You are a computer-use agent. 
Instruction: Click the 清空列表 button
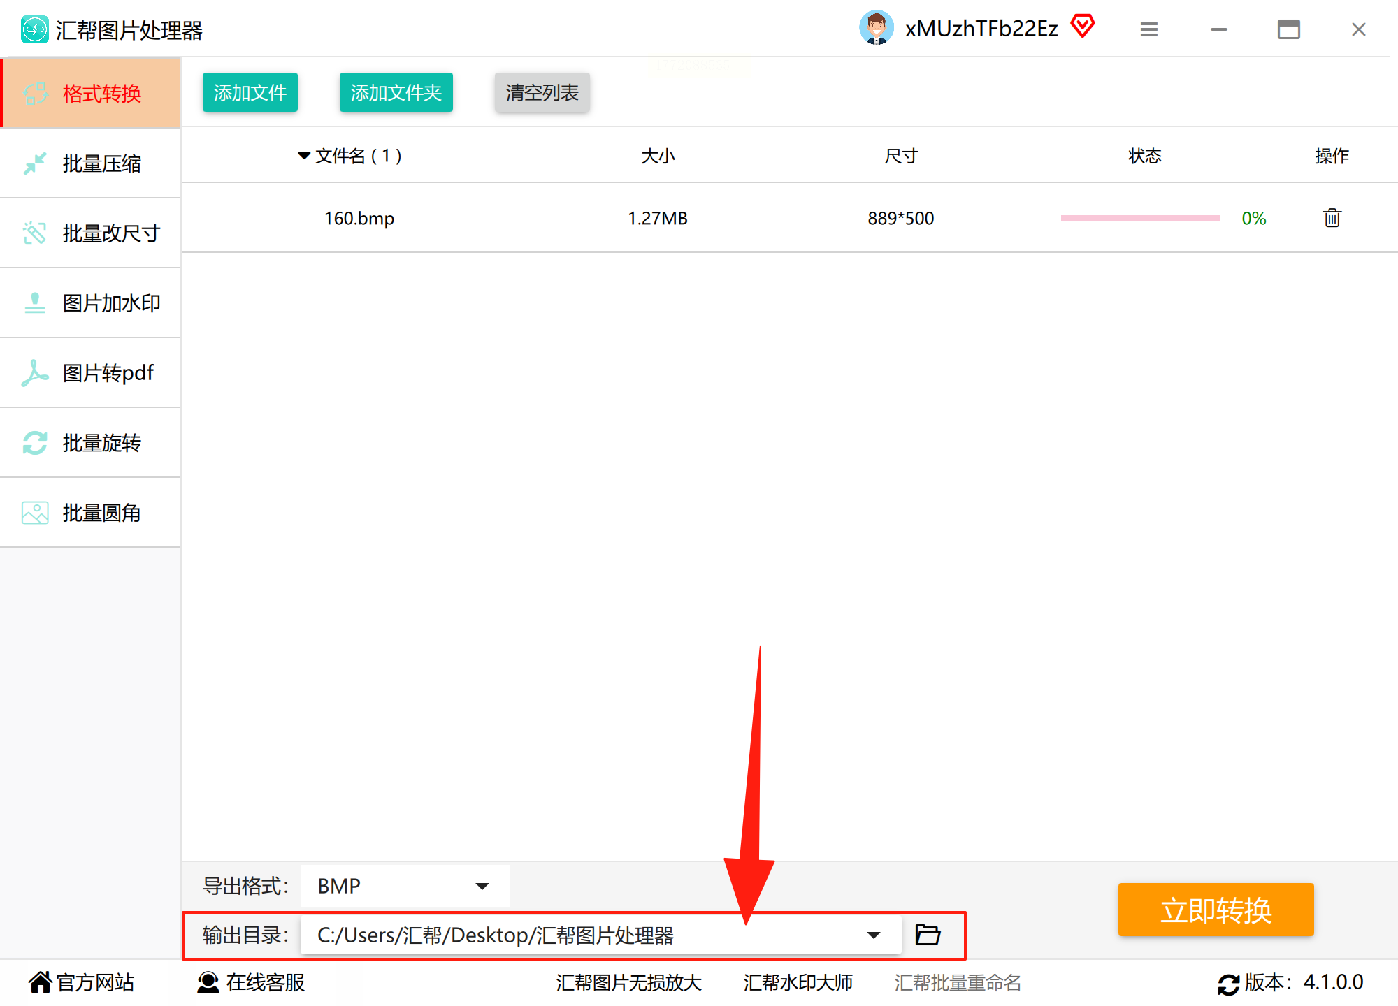(542, 92)
